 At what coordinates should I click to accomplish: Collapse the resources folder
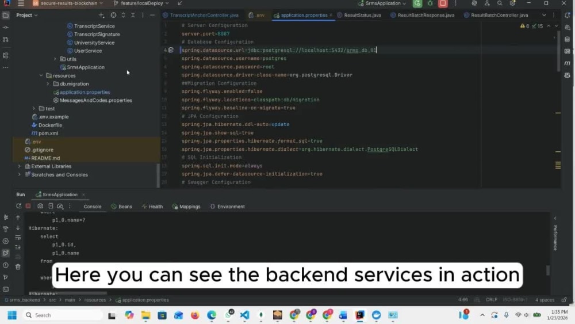click(x=41, y=75)
